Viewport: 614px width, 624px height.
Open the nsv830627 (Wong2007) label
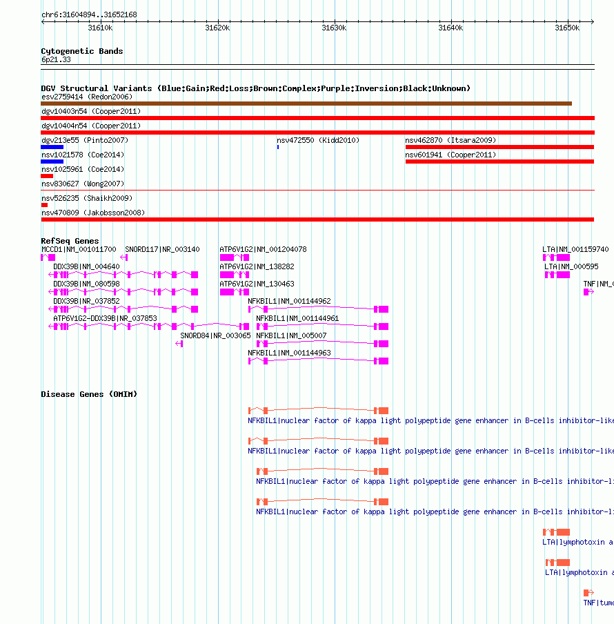point(83,184)
